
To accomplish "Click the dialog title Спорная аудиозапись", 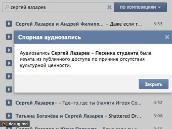I will (50, 37).
